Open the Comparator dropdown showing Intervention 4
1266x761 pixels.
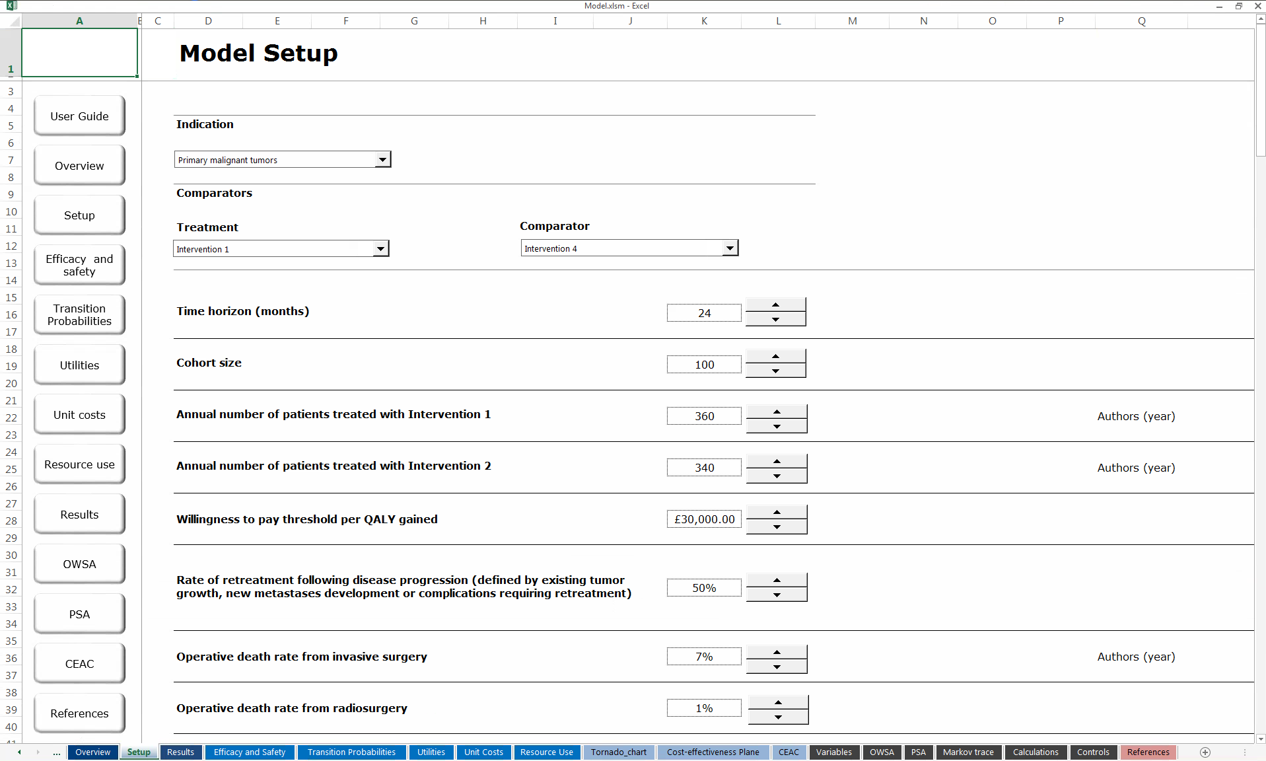(729, 248)
